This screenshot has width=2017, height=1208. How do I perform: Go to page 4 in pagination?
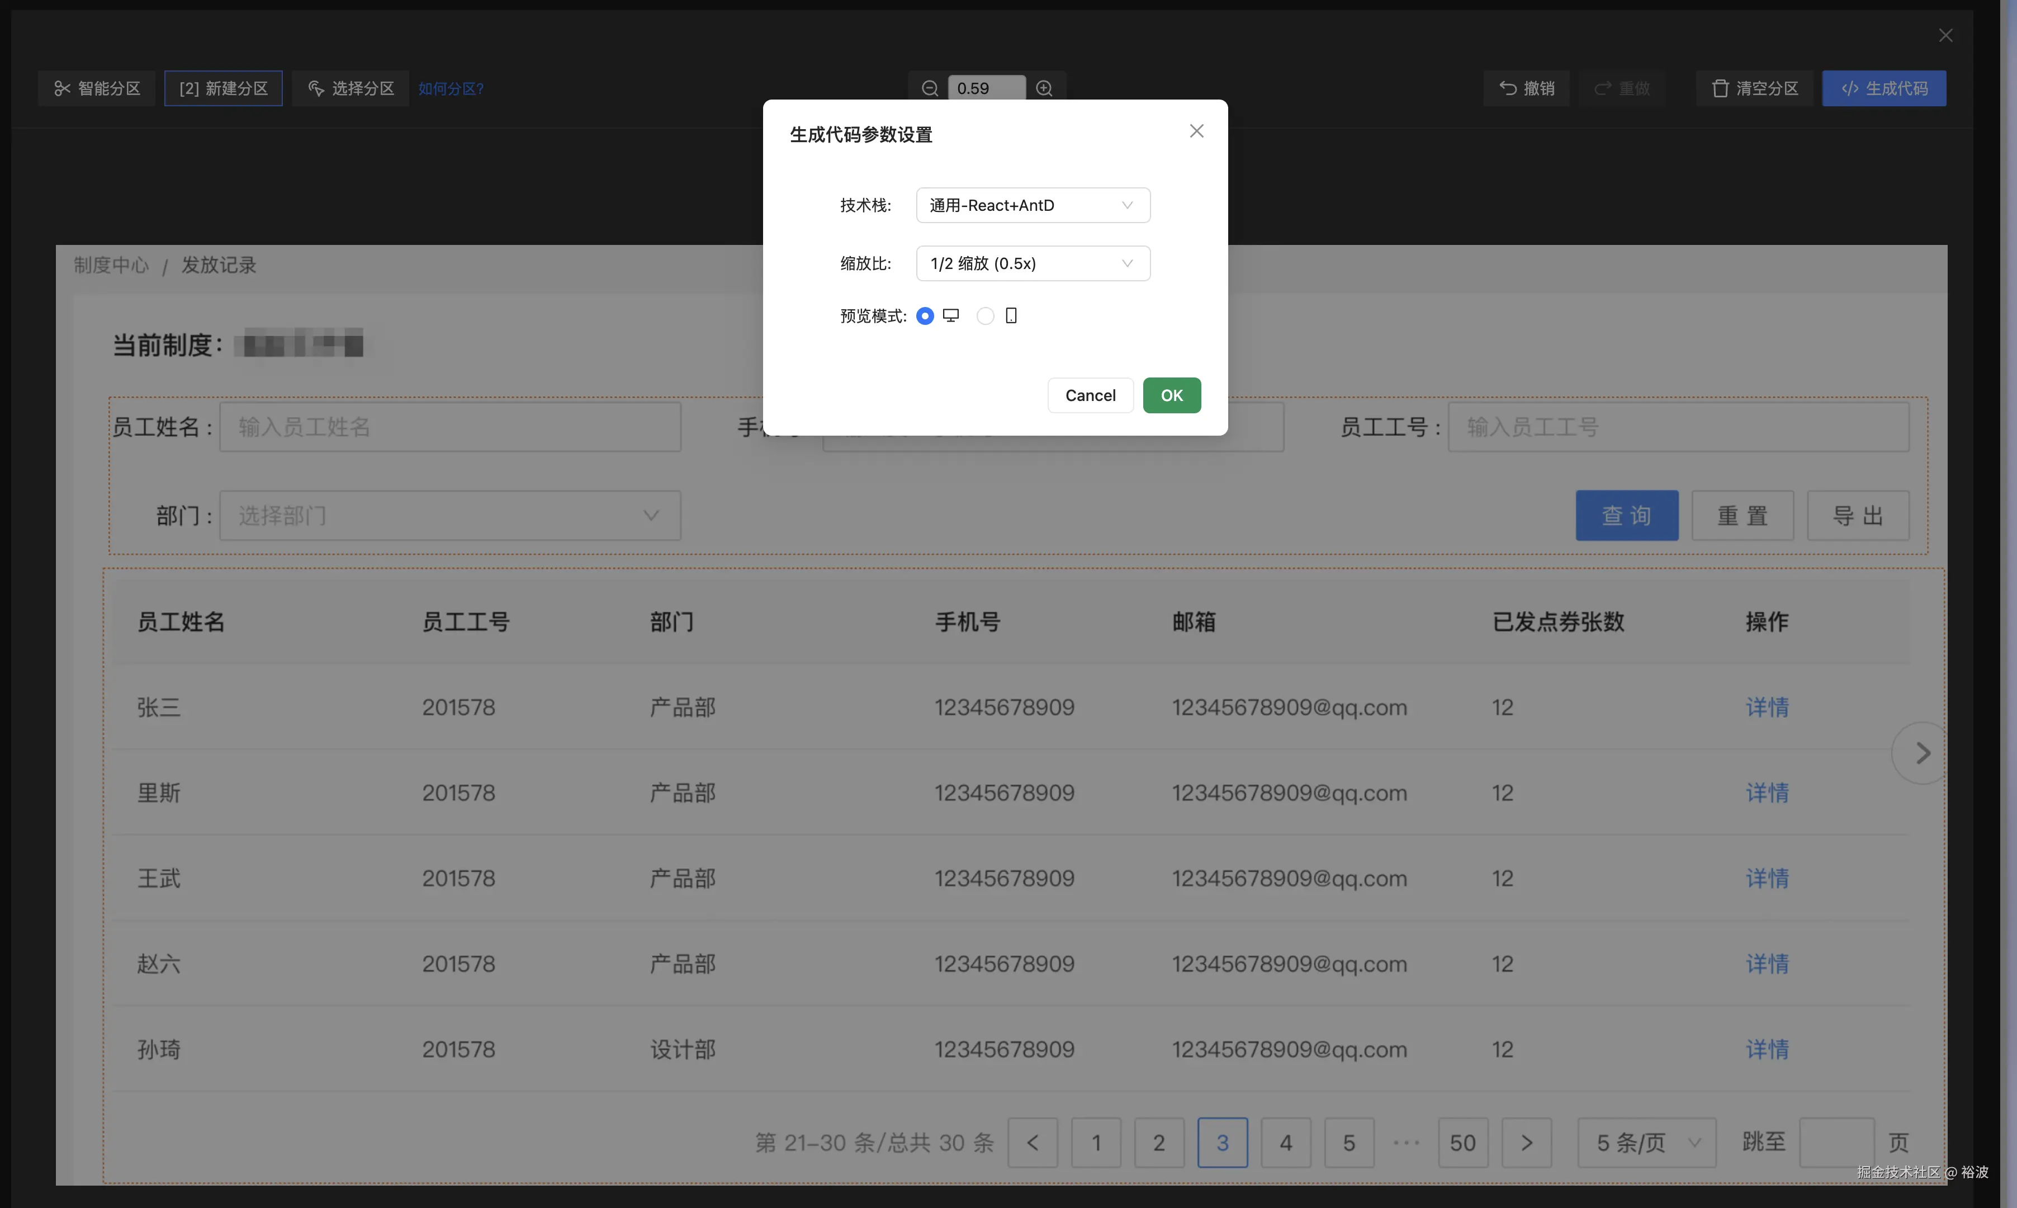point(1286,1143)
